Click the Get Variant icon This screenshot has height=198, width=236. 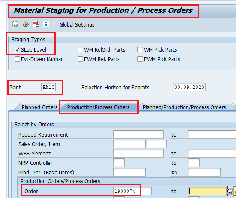26,24
